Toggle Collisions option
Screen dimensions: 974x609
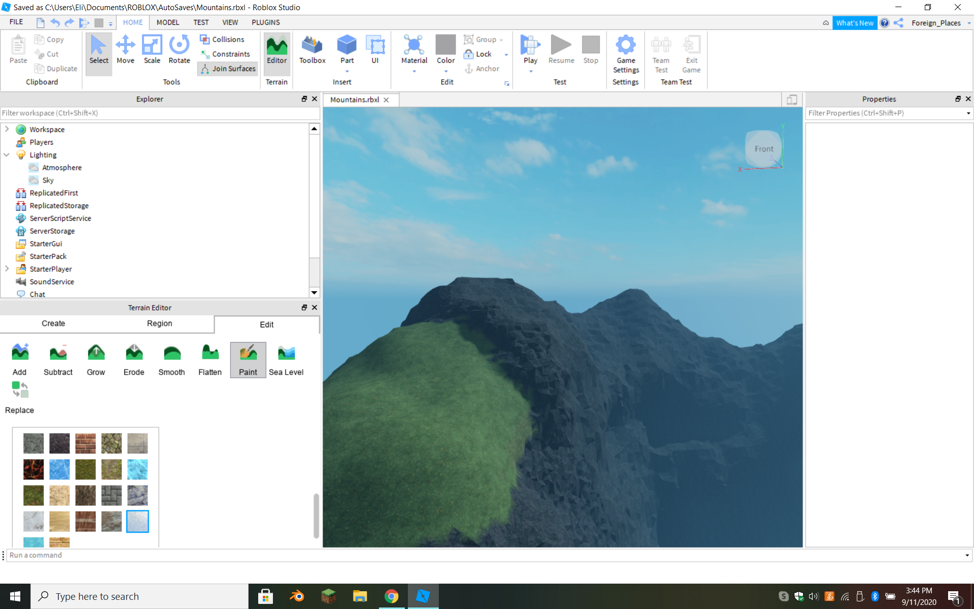[x=222, y=40]
